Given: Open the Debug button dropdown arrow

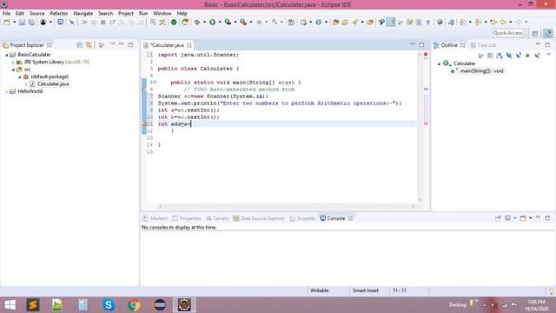Looking at the screenshot, I should (x=204, y=22).
